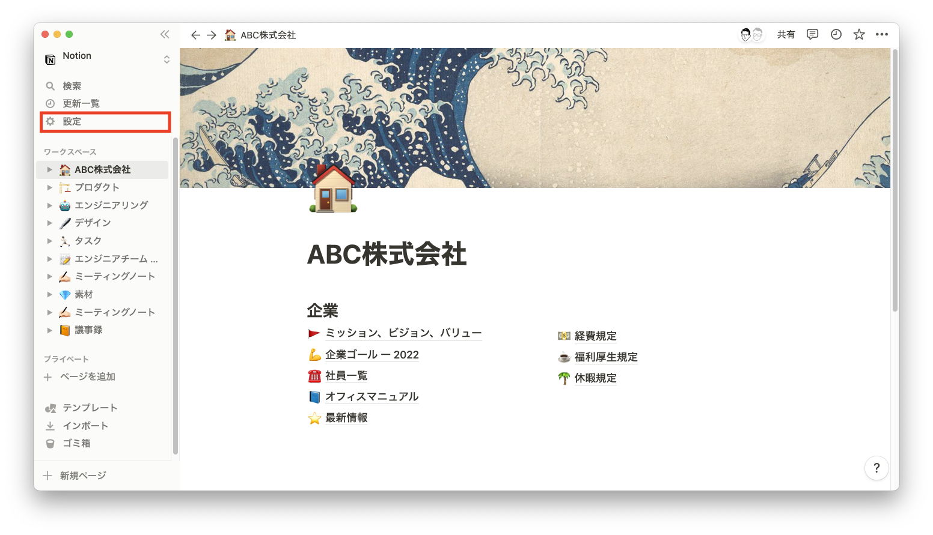Click the sidebar vertical scrollbar
The width and height of the screenshot is (933, 535).
point(175,295)
